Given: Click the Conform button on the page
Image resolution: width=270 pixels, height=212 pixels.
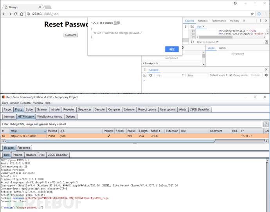Looking at the screenshot, I should coord(71,35).
